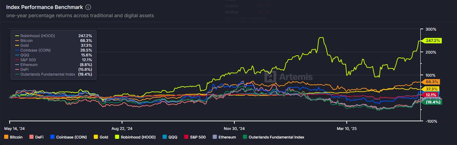Open the info icon beside Index Performance Benchmark

coord(88,7)
